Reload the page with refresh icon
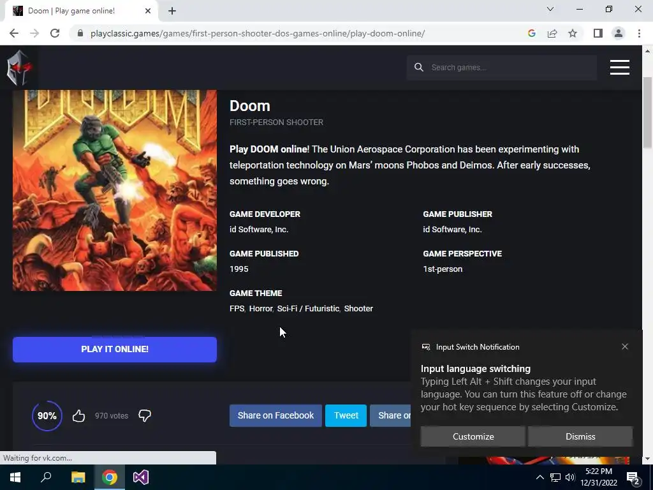 click(55, 33)
